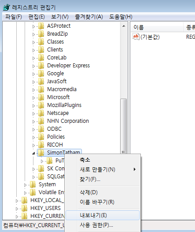Screen dimensions: 195x232
Task: Click the Policies folder icon
Action: [x=41, y=137]
